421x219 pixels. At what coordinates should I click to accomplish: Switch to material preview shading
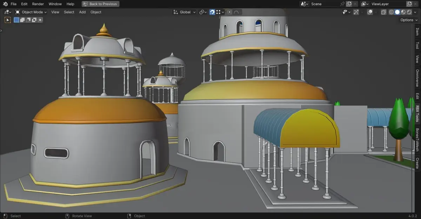403,12
